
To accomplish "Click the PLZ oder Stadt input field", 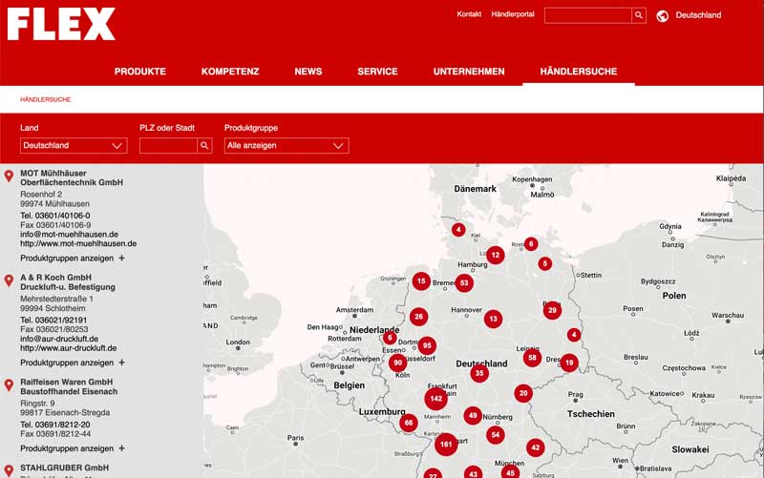I will pyautogui.click(x=168, y=146).
